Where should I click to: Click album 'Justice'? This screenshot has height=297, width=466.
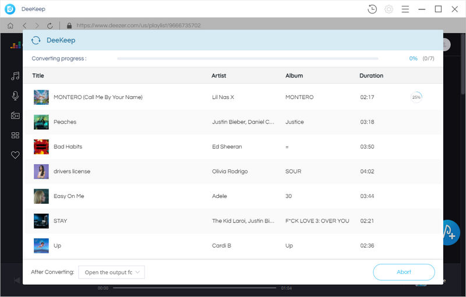[295, 122]
